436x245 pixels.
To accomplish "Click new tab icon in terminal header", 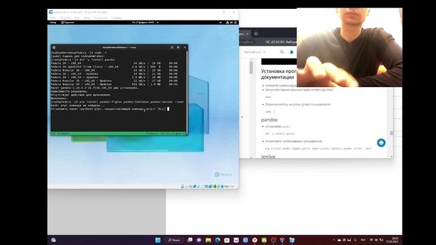I will (54, 48).
